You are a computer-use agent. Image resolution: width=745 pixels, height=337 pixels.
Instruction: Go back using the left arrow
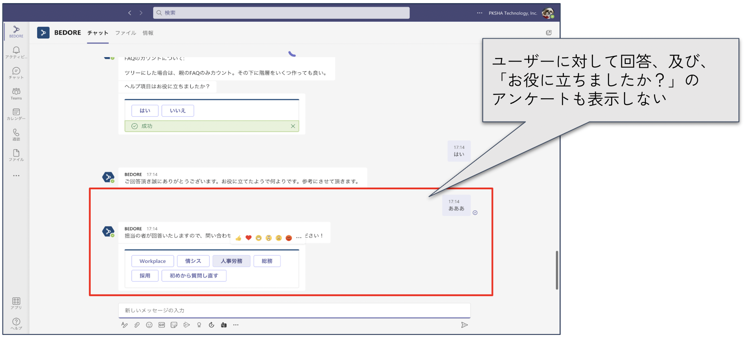coord(129,13)
